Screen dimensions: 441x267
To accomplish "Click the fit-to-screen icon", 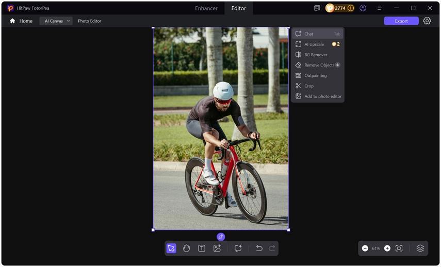I will (399, 248).
